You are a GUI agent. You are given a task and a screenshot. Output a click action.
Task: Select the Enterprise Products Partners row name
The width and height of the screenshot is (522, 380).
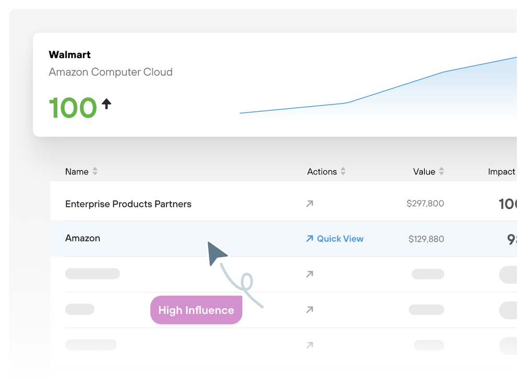coord(128,204)
